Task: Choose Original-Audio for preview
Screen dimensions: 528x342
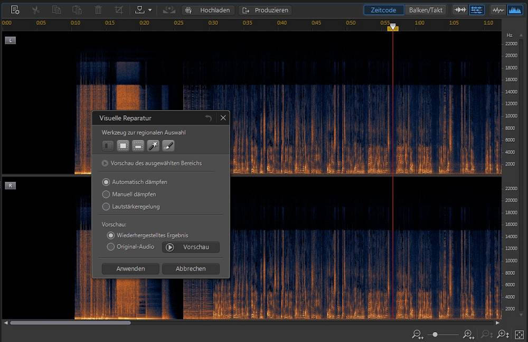Action: [x=111, y=247]
